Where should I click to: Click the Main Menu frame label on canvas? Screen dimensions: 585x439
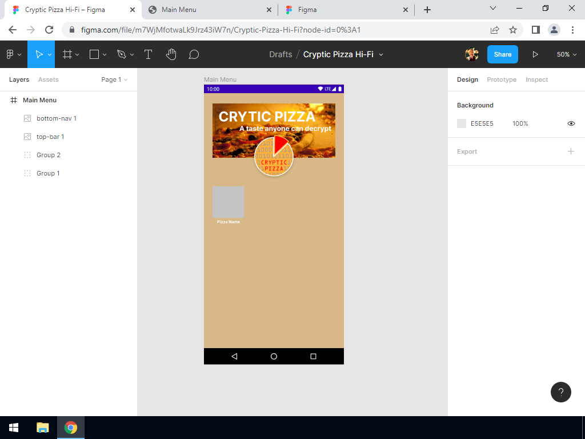click(x=220, y=79)
